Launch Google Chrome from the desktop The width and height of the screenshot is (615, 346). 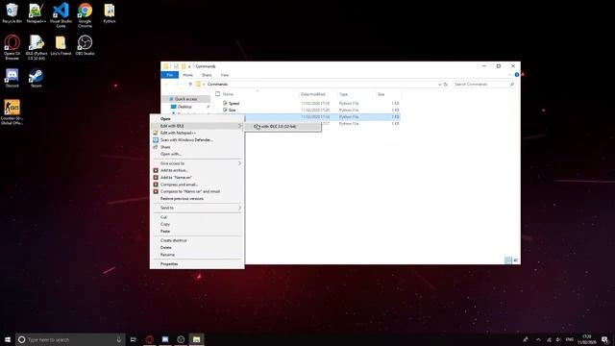pos(85,15)
